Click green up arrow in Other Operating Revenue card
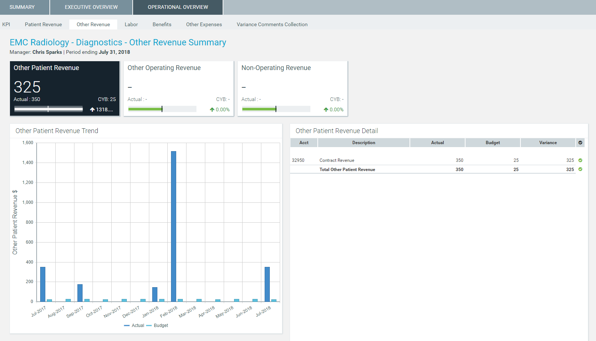 point(212,109)
